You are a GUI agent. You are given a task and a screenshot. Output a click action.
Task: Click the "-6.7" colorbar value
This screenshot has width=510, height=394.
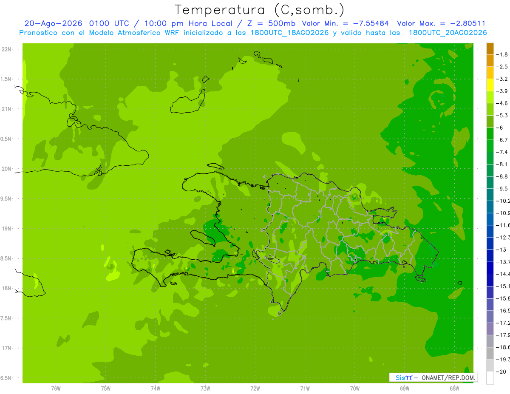[x=502, y=140]
